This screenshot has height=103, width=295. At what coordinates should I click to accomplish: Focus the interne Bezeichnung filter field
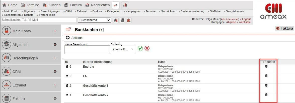(x=87, y=50)
